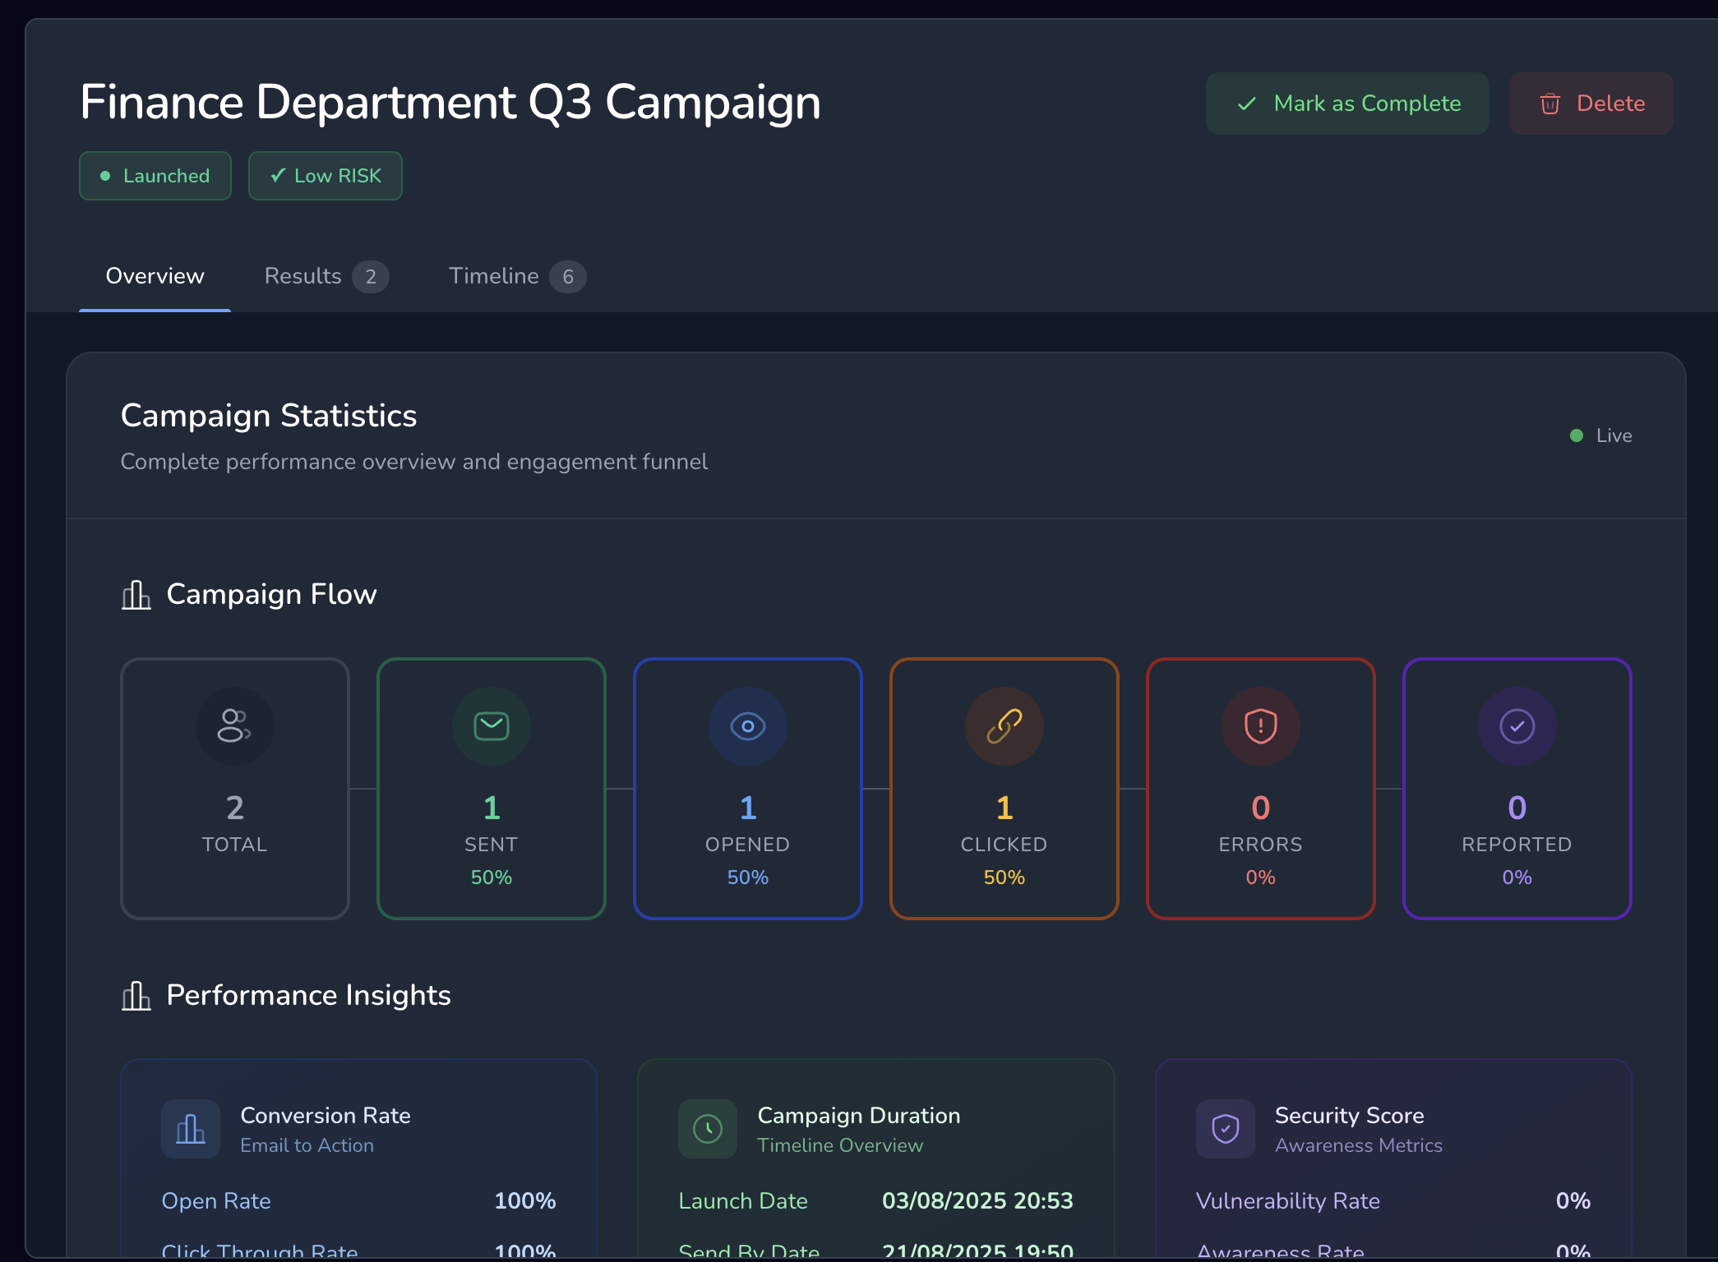Click the performance overview description text
This screenshot has height=1262, width=1718.
414,462
